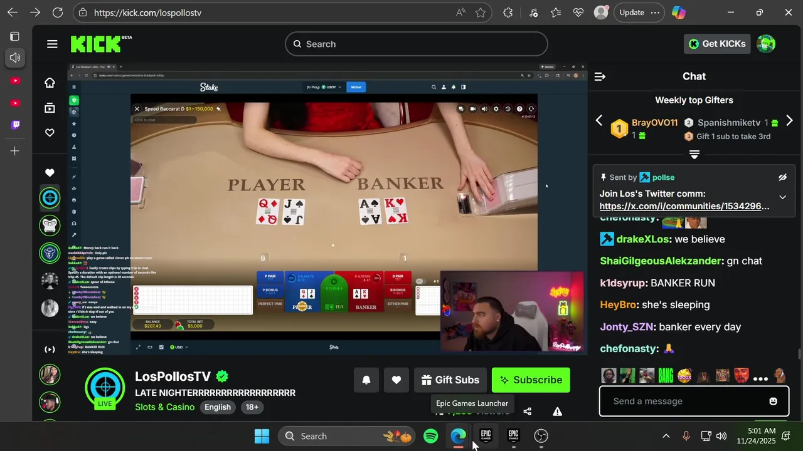Screen dimensions: 803x451
Task: Click the English language tag
Action: 218,407
